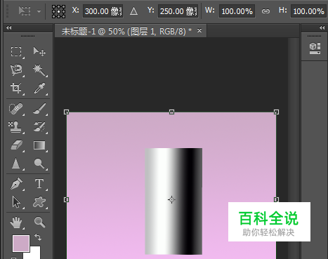Select the Lasso tool
328x259 pixels.
16,69
